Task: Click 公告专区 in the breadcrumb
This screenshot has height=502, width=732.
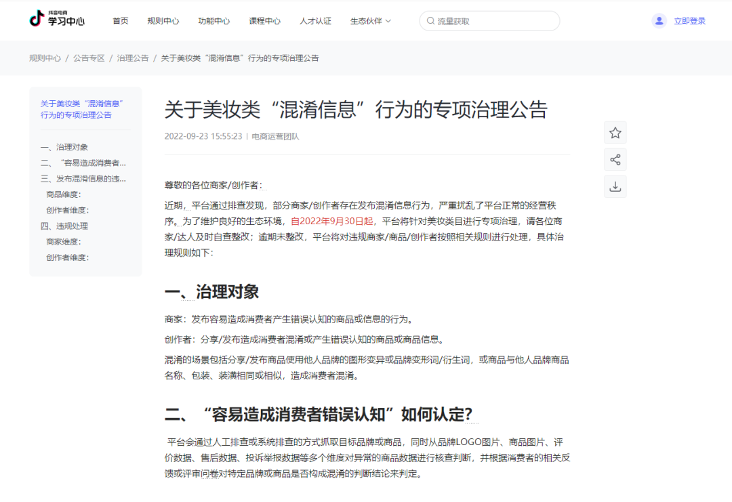Action: 89,58
